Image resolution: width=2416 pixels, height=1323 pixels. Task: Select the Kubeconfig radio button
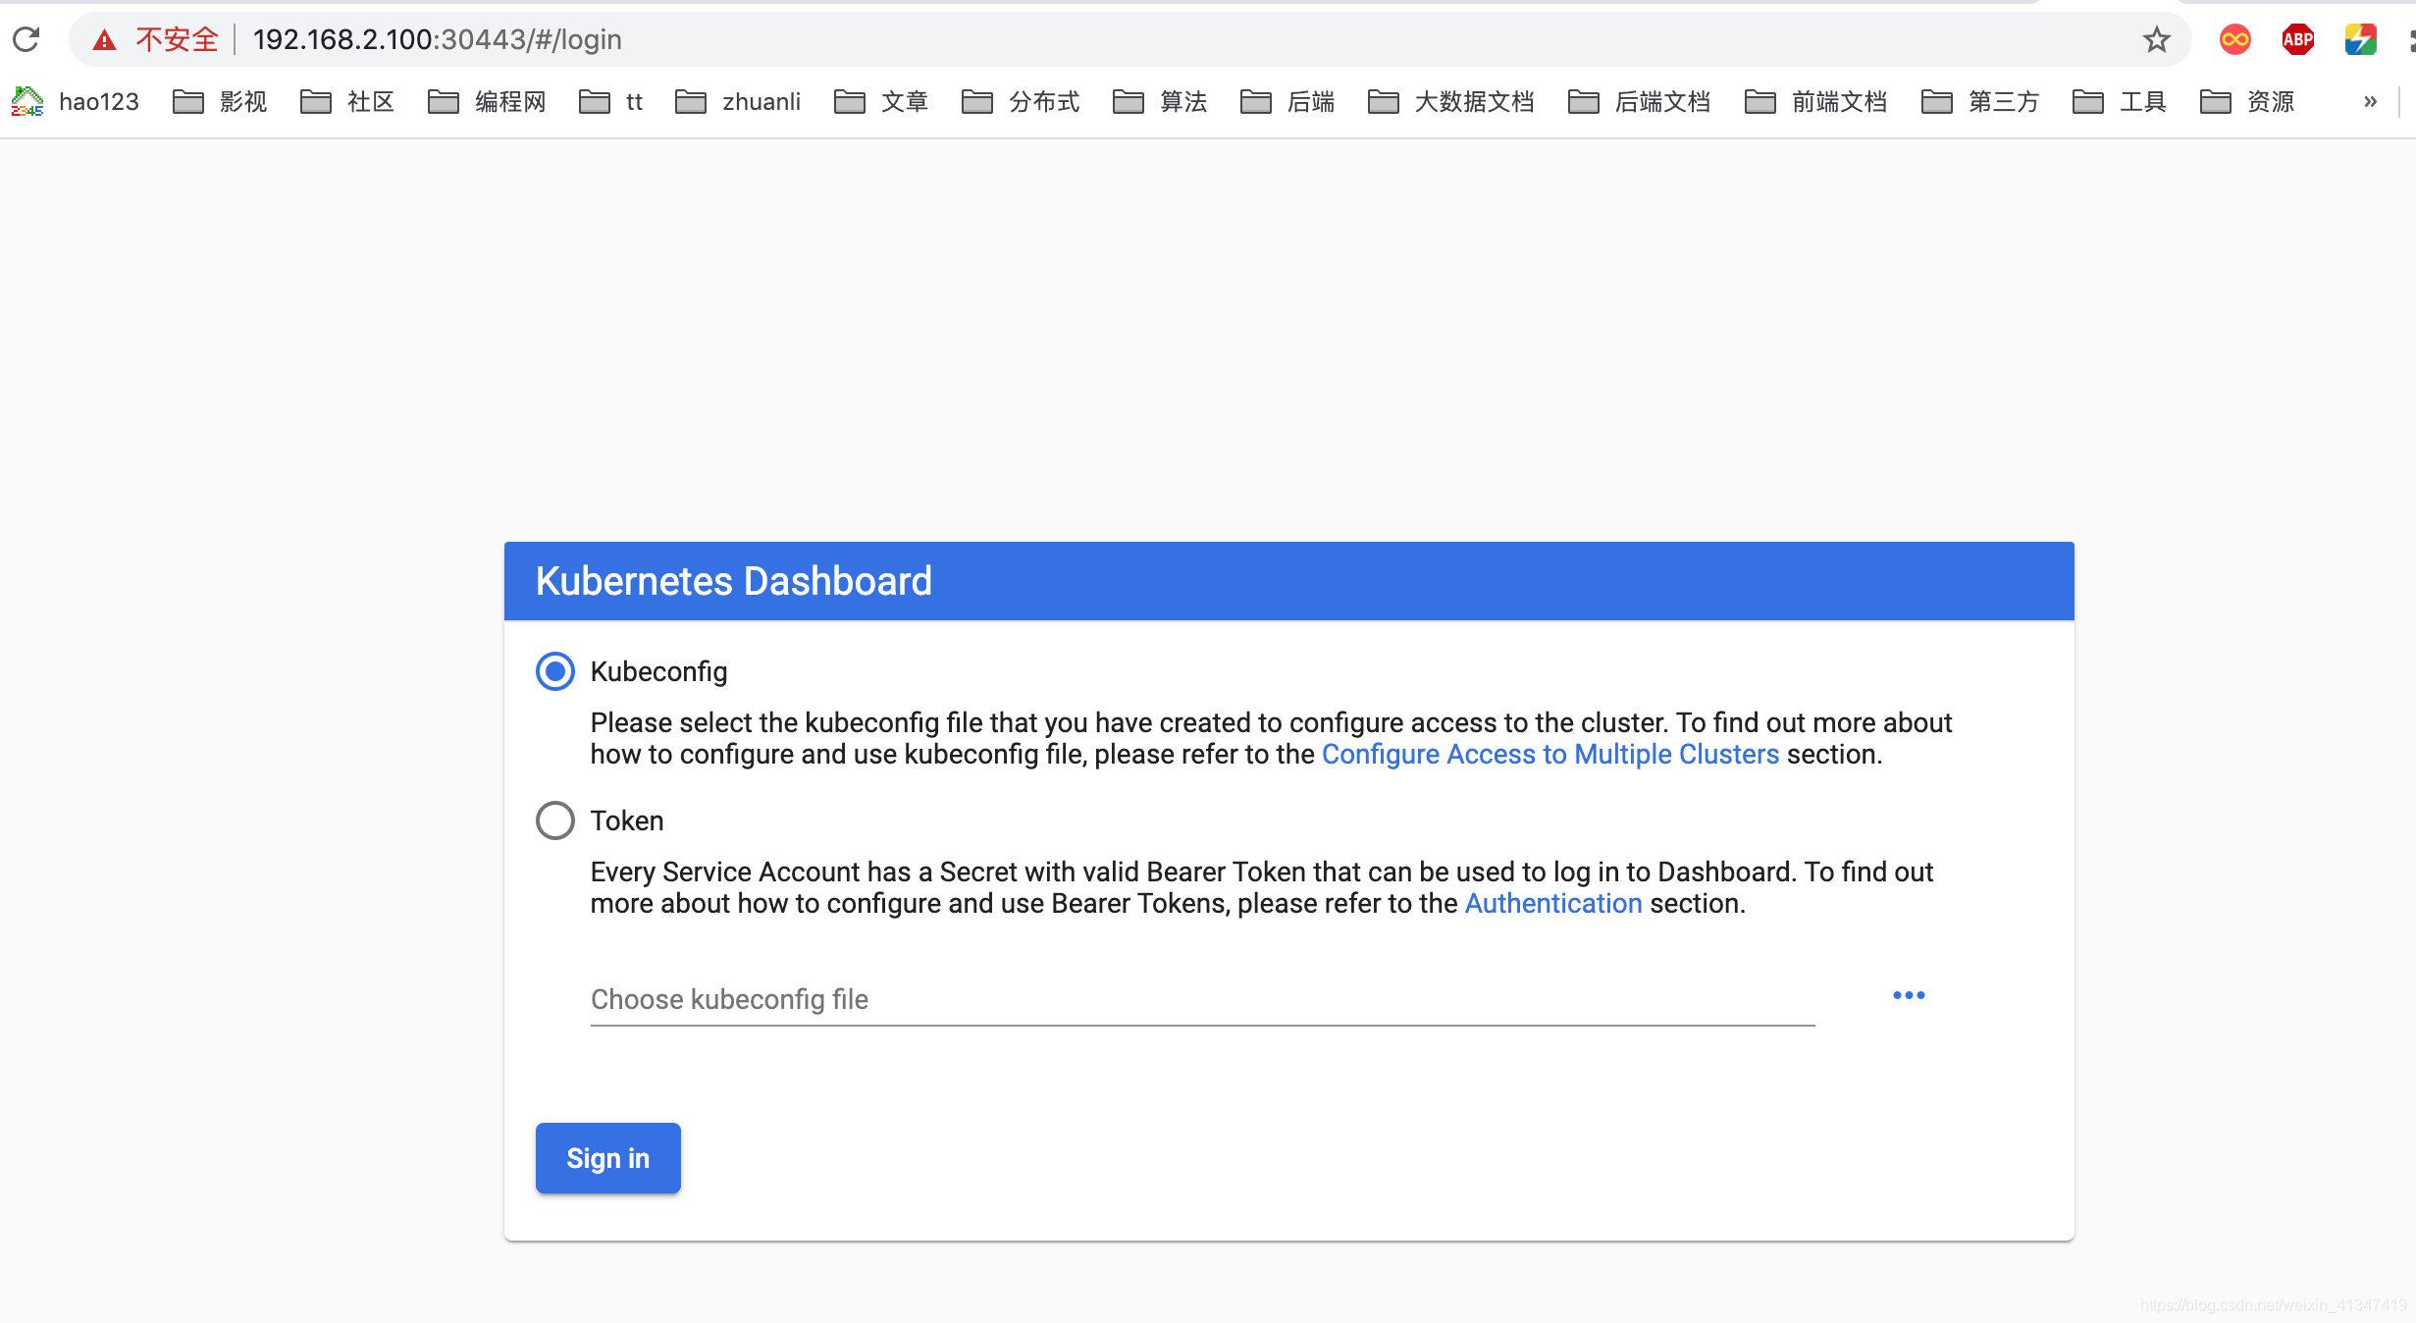tap(555, 671)
